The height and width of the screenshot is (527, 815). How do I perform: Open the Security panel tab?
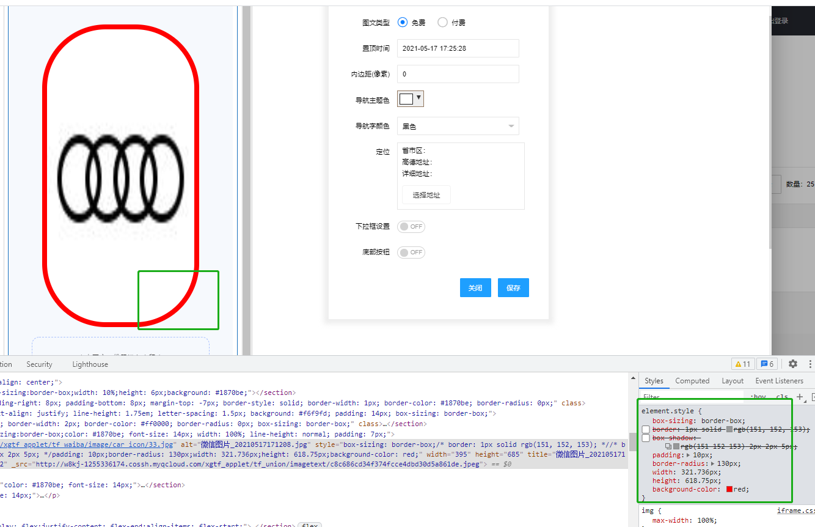[39, 364]
